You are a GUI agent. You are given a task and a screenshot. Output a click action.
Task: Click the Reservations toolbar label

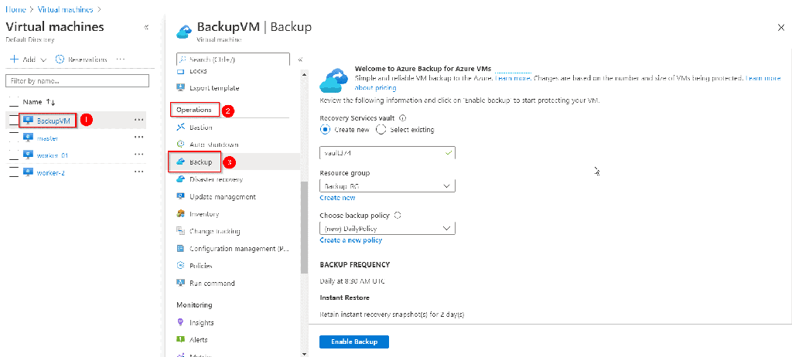click(87, 59)
